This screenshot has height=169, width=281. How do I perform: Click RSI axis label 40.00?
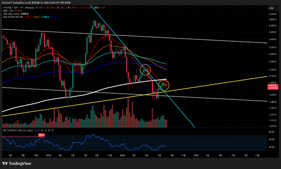(x=272, y=147)
